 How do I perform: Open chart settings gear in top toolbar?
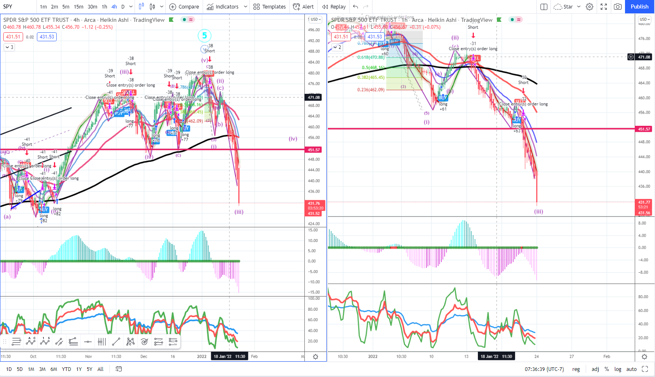click(x=590, y=6)
